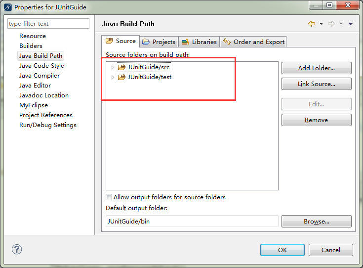
Task: Select Java Build Path in the list
Action: (x=40, y=56)
